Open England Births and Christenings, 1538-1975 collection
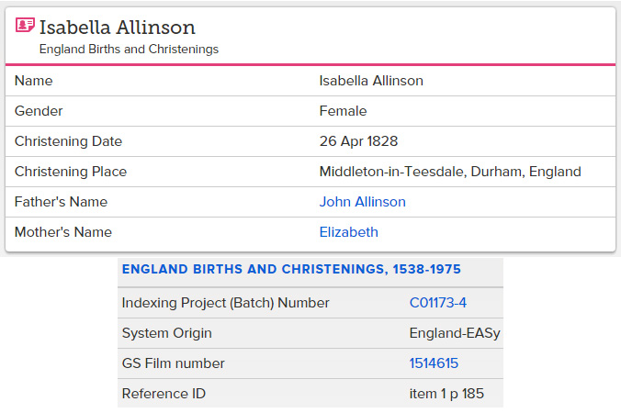This screenshot has width=621, height=413. tap(291, 269)
